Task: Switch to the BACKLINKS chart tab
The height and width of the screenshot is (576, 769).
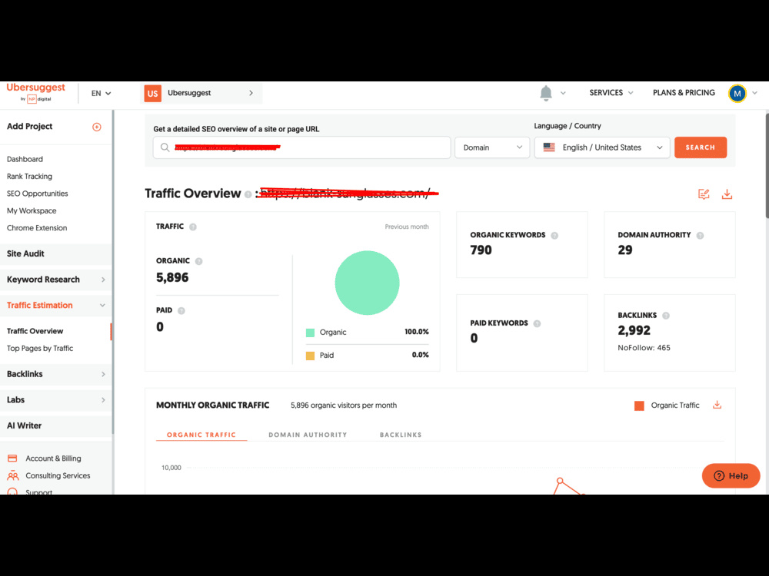Action: [401, 435]
